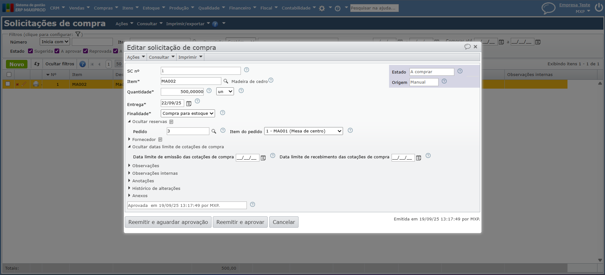Image resolution: width=605 pixels, height=275 pixels.
Task: Open the unit 'un' dropdown
Action: click(225, 91)
